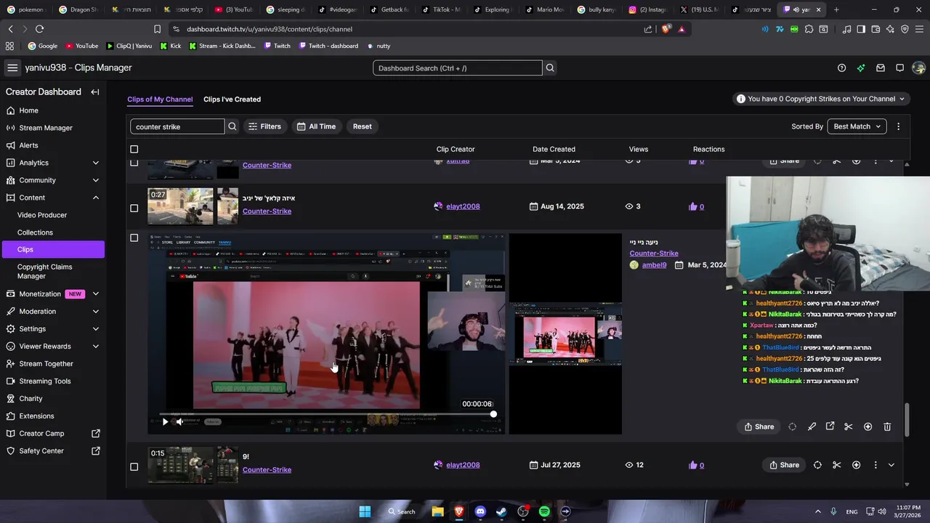Open Video Producer in sidebar
The height and width of the screenshot is (523, 930).
tap(42, 215)
